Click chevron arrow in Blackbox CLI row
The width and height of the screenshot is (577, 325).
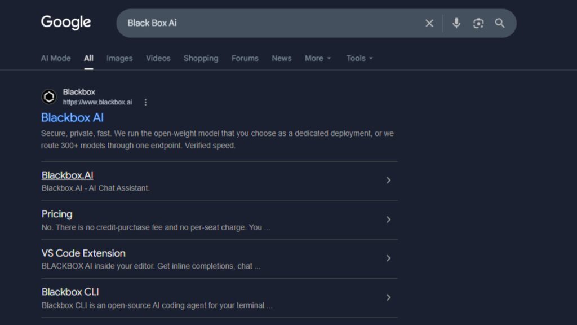(x=388, y=297)
